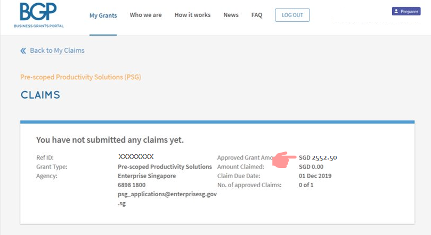Click the double-chevron back arrow icon
The width and height of the screenshot is (431, 235).
[x=23, y=51]
